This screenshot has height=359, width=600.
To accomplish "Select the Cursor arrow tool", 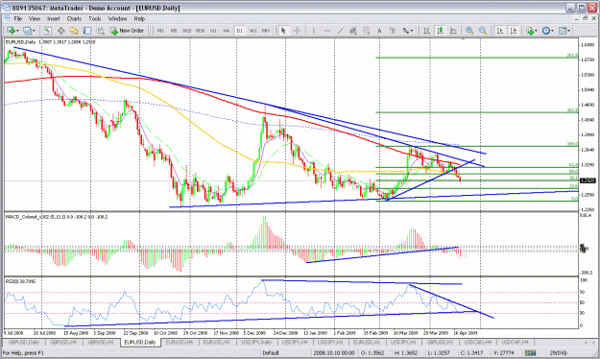I will 283,31.
